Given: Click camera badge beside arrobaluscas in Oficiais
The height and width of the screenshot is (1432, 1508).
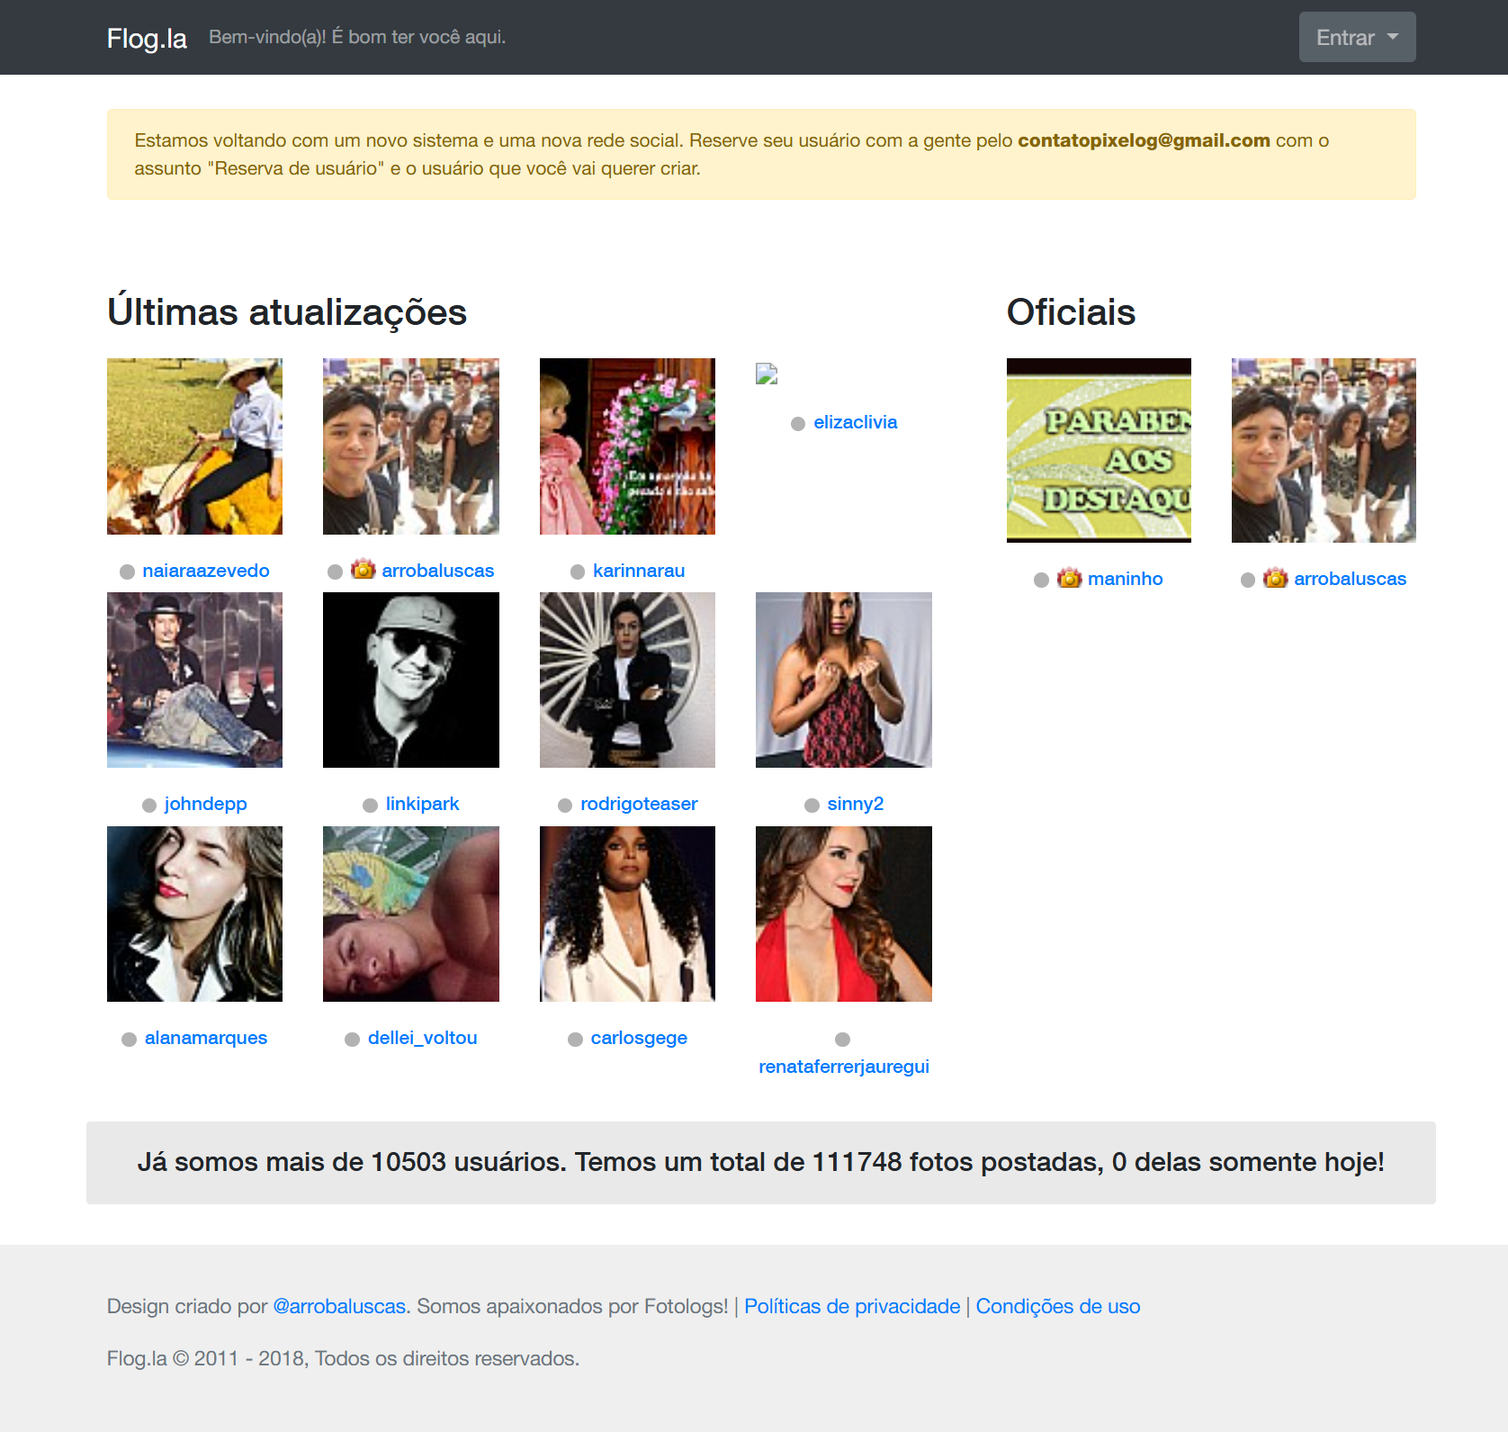Looking at the screenshot, I should [x=1275, y=578].
